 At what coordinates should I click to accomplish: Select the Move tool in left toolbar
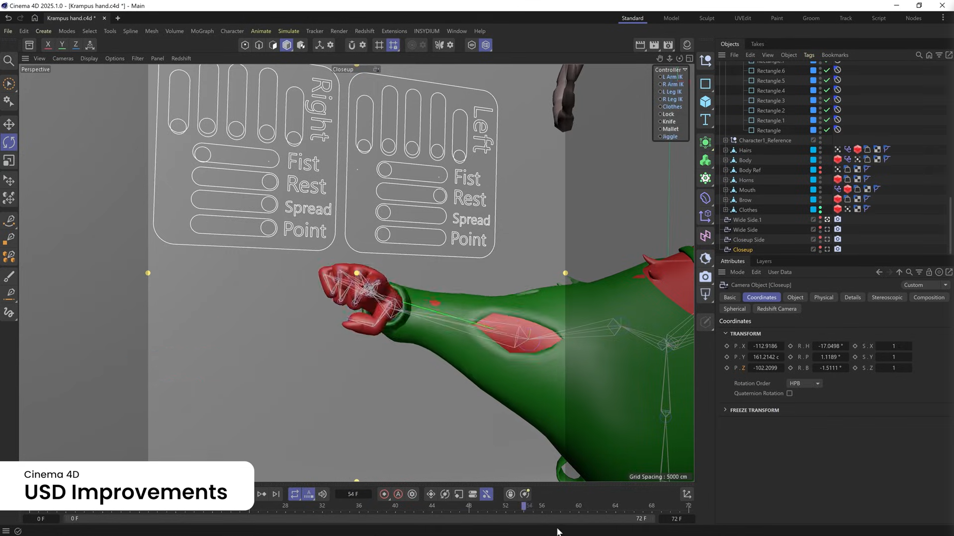9,124
